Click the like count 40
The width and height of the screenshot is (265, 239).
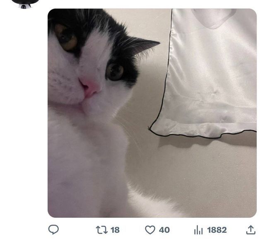click(164, 229)
